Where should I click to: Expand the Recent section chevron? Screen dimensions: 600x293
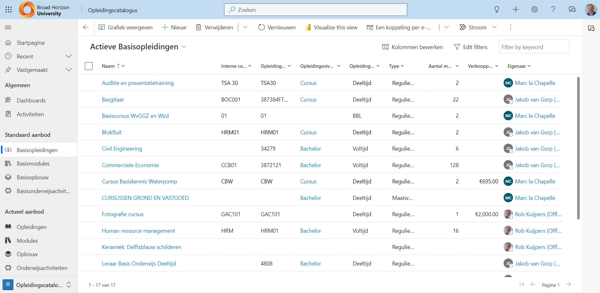point(69,56)
